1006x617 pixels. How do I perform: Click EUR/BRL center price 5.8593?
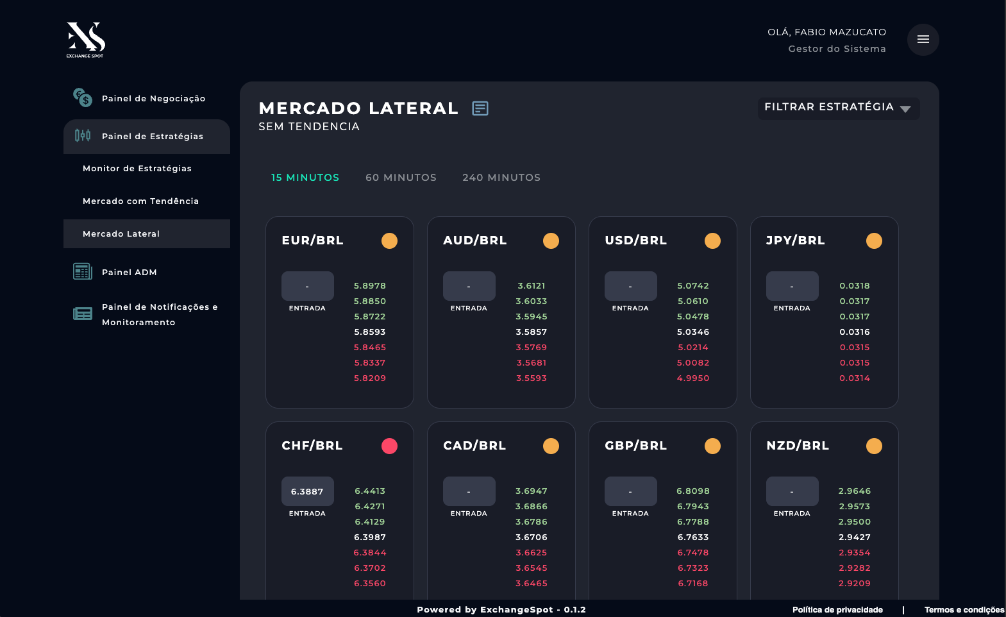pos(370,332)
